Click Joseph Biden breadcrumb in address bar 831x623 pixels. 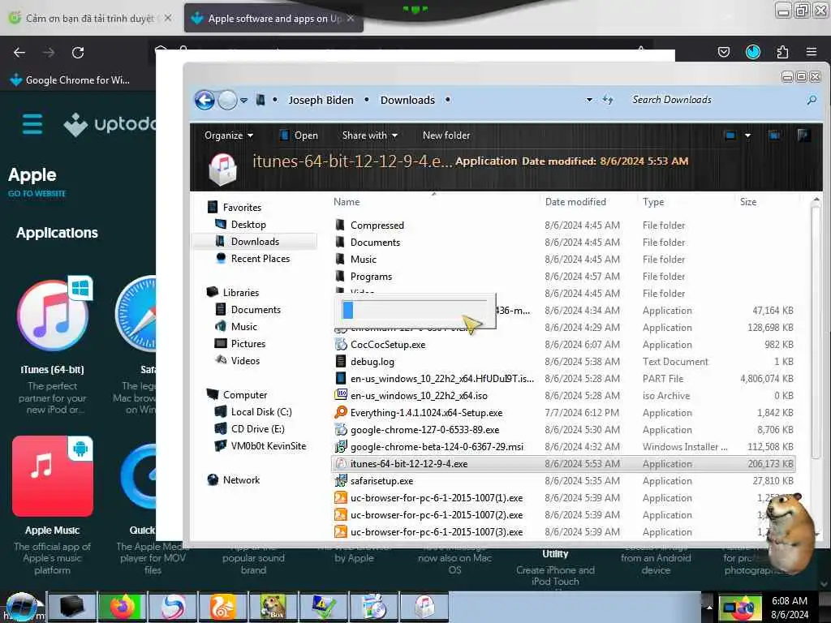tap(321, 100)
